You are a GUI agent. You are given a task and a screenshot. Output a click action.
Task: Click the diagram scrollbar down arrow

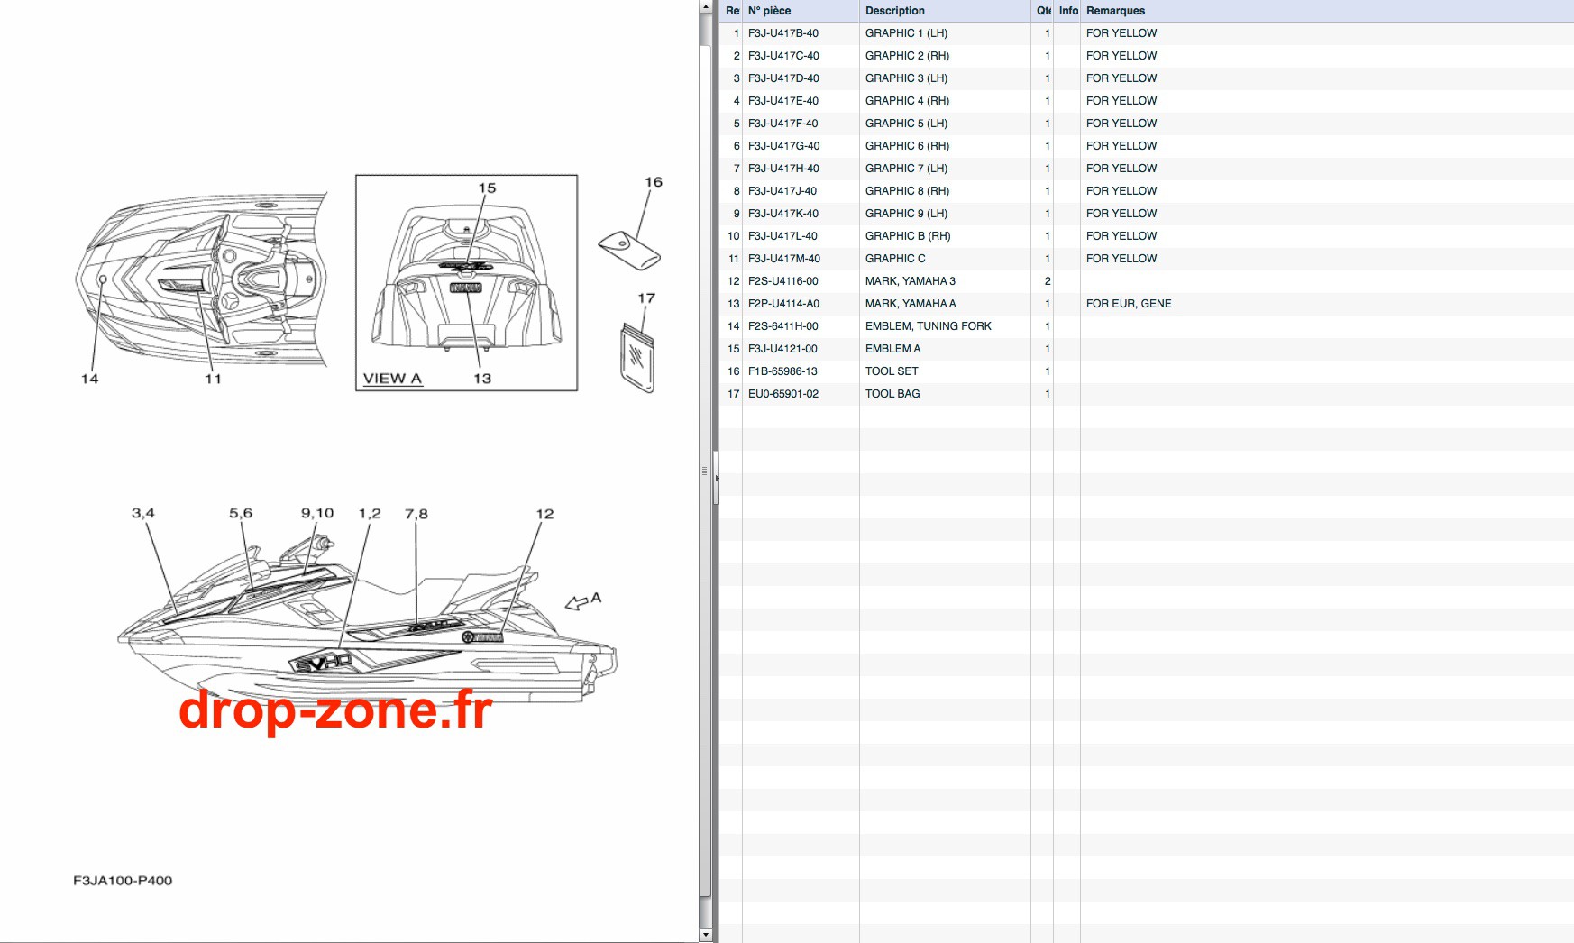pos(705,935)
